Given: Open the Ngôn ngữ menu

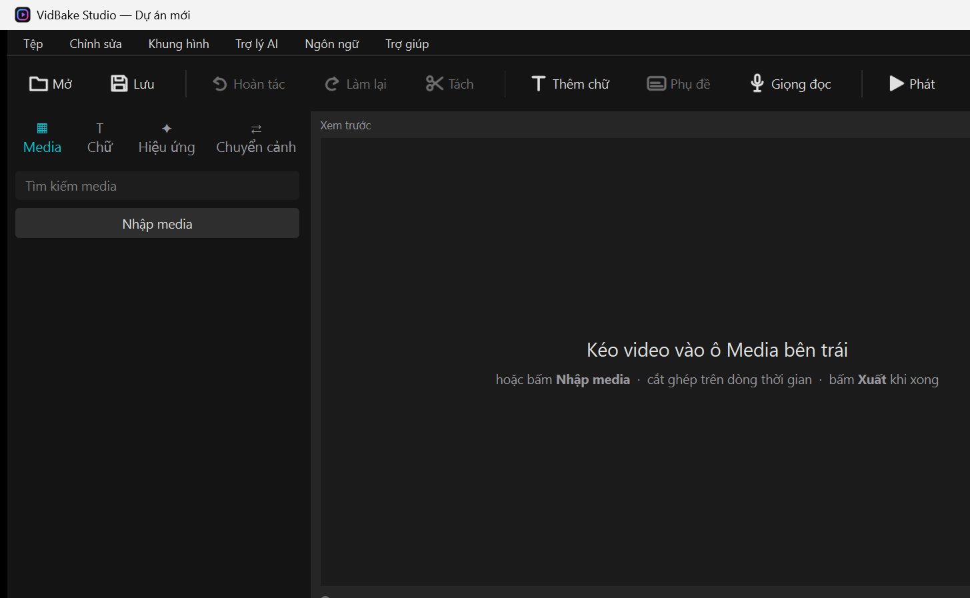Looking at the screenshot, I should coord(332,44).
